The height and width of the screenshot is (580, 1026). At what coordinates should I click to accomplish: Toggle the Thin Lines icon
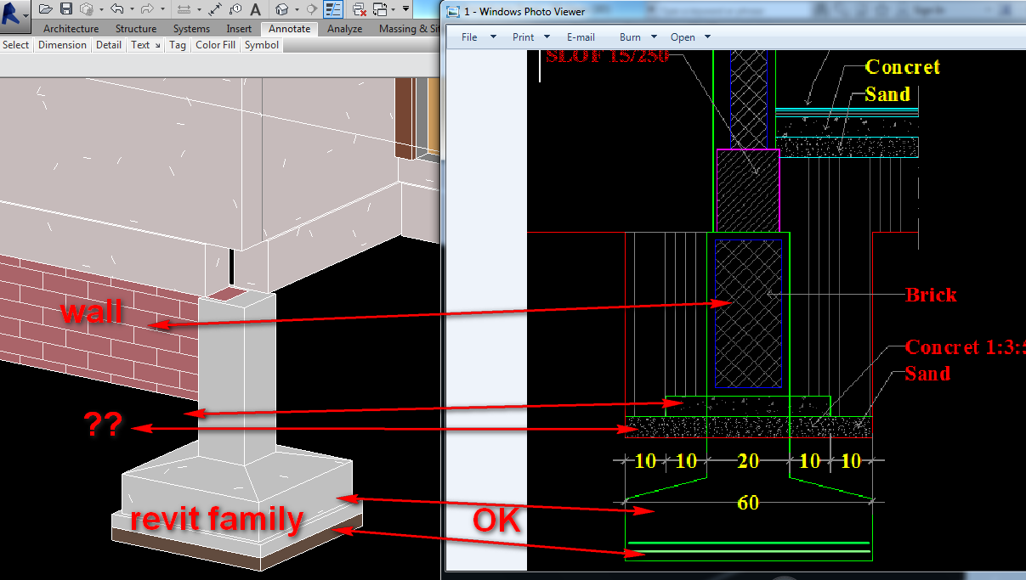[x=333, y=8]
